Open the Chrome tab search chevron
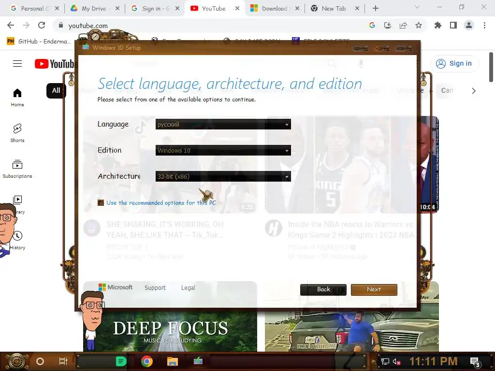Screen dimensions: 495x371 click(x=417, y=7)
